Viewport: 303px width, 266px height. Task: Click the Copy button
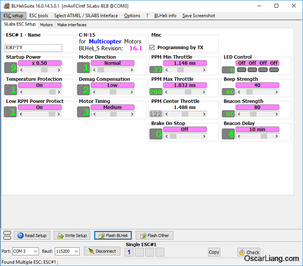[x=214, y=252]
